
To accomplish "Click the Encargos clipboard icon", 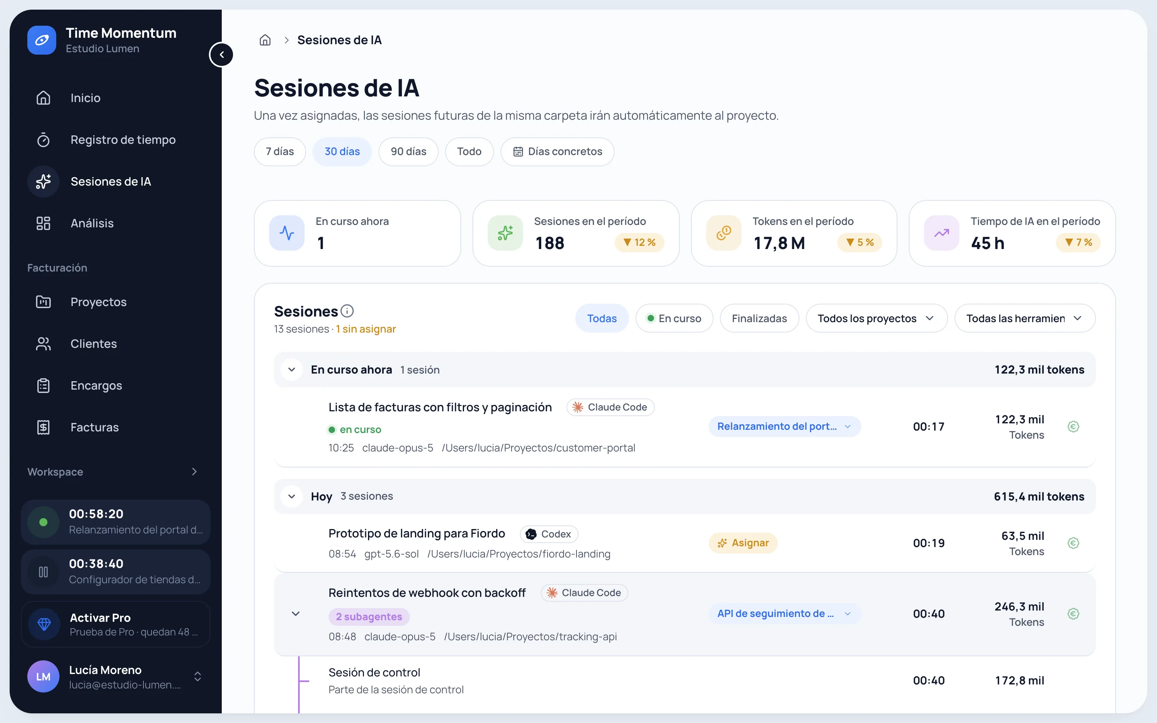I will [43, 386].
